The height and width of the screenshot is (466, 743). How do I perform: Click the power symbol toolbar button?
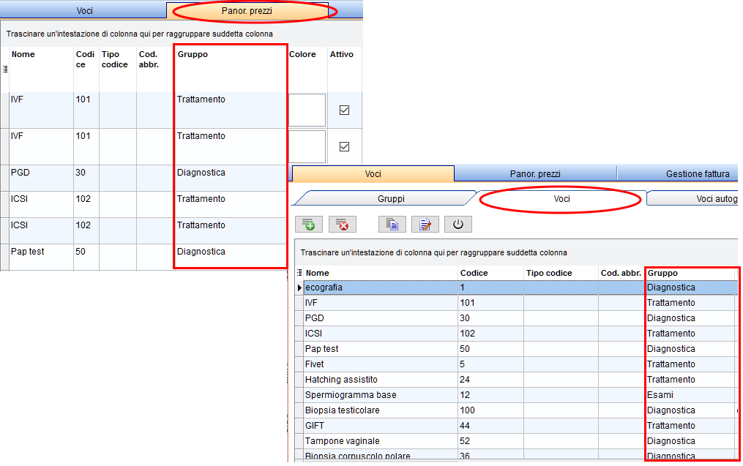click(x=458, y=224)
